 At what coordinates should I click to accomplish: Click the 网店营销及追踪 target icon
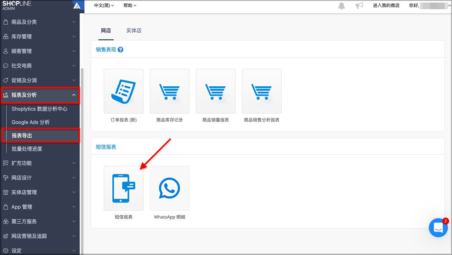pyautogui.click(x=5, y=236)
